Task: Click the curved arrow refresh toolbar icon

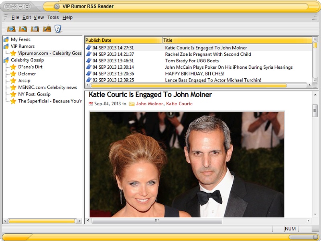Action: click(22, 28)
